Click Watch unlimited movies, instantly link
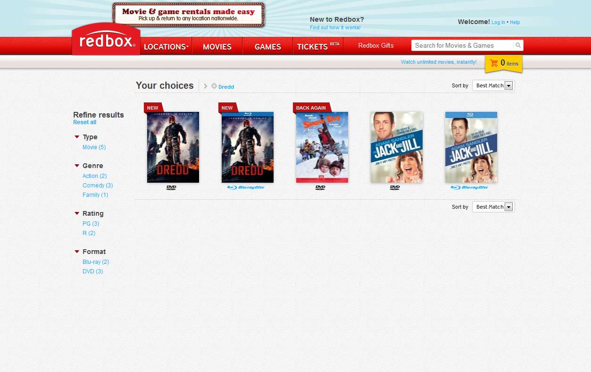The image size is (591, 372). [439, 62]
